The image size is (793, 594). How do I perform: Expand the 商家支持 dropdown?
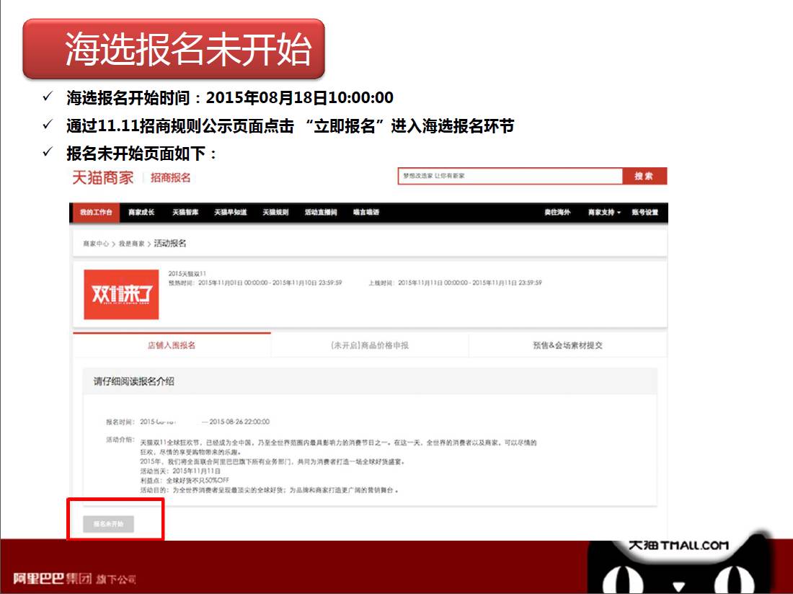coord(604,213)
